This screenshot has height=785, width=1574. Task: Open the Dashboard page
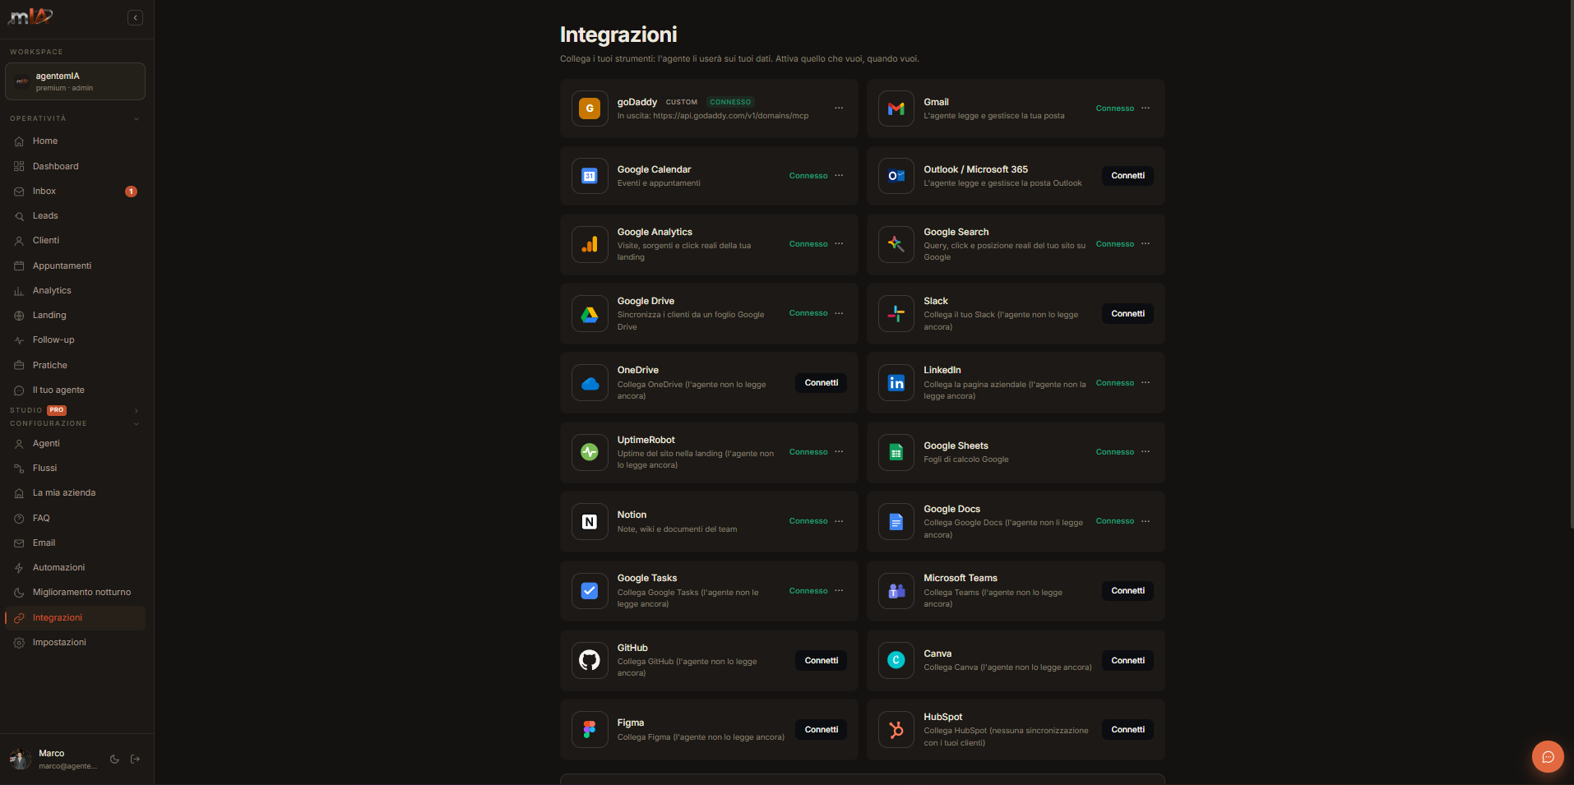(75, 166)
